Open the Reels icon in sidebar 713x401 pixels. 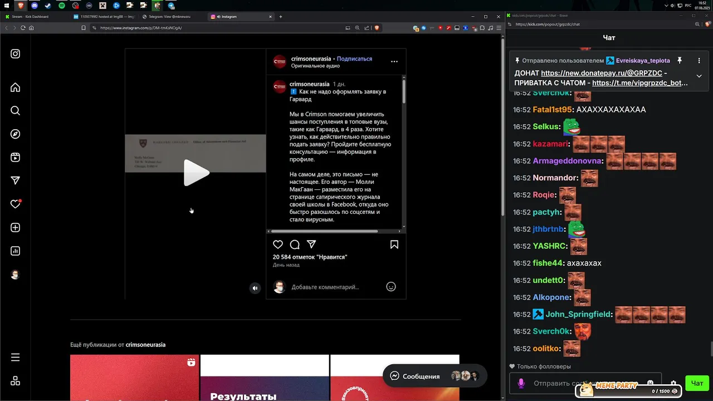16,158
